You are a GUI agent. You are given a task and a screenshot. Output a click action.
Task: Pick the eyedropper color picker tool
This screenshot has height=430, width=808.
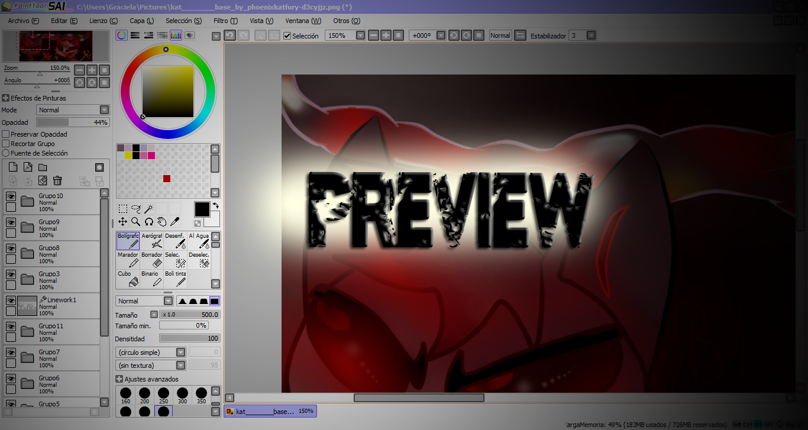(x=174, y=221)
